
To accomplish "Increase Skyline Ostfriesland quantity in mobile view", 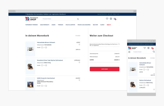I will 148,85.
